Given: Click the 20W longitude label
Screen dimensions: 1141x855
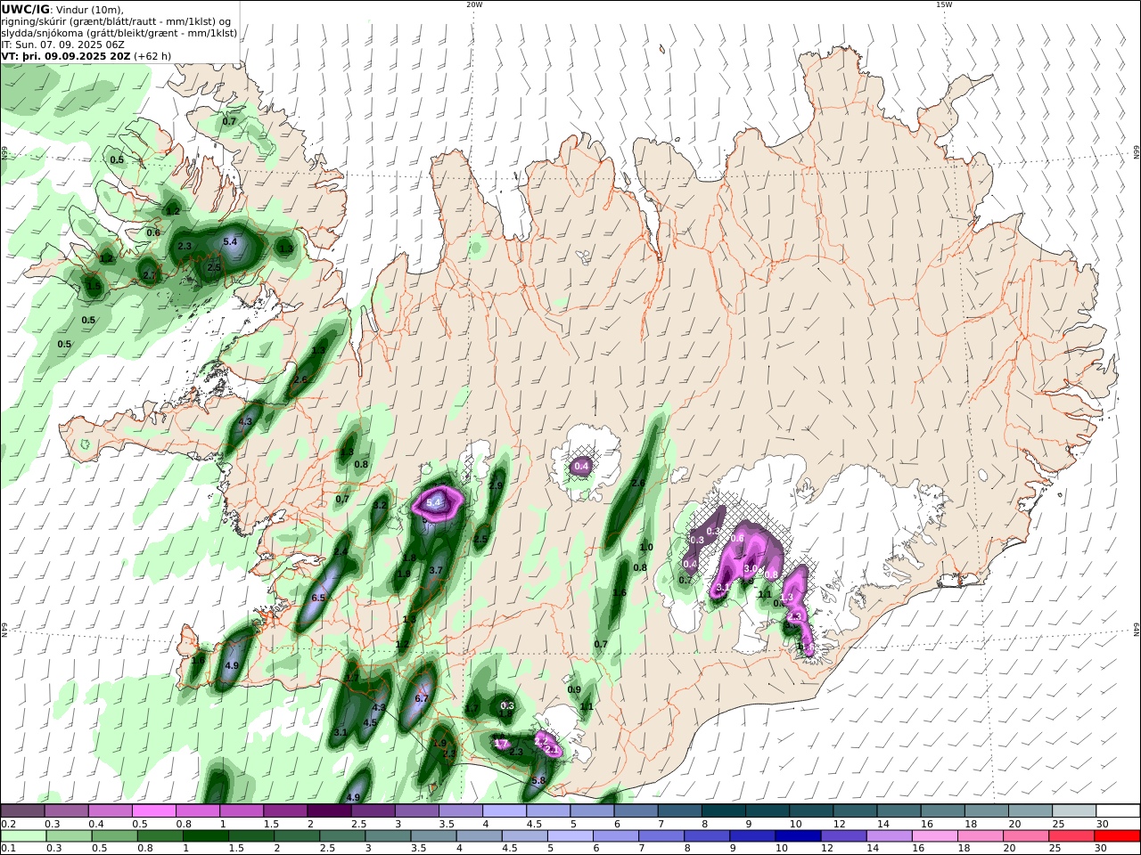Looking at the screenshot, I should point(474,4).
